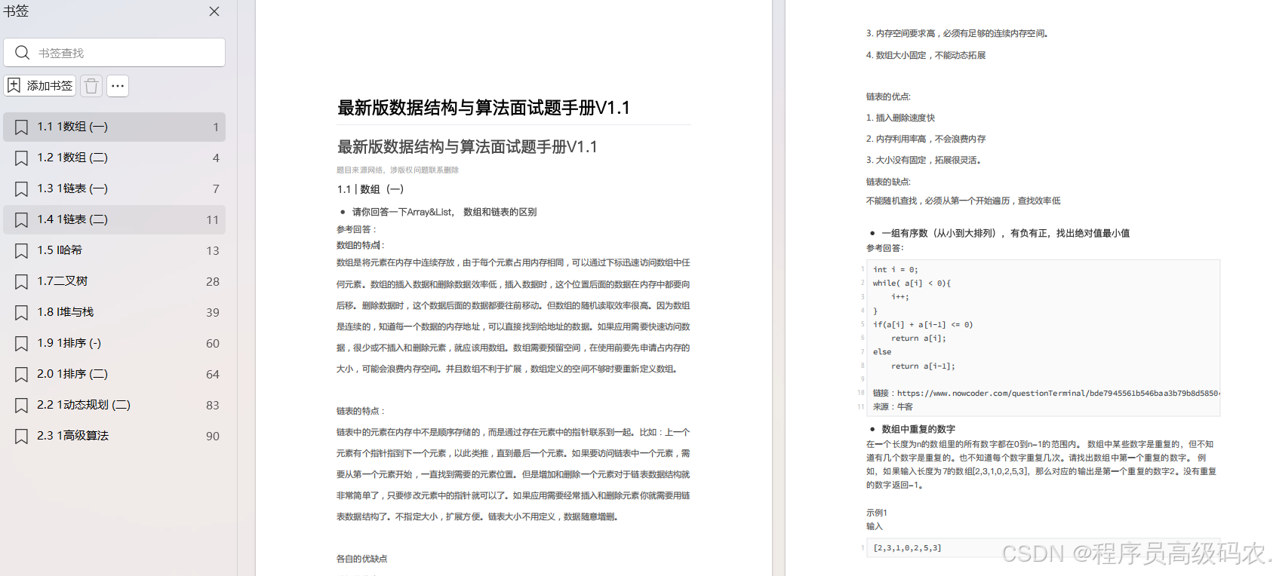The height and width of the screenshot is (576, 1276).
Task: Click the bullet 数组中重复的数字
Action: click(x=918, y=429)
